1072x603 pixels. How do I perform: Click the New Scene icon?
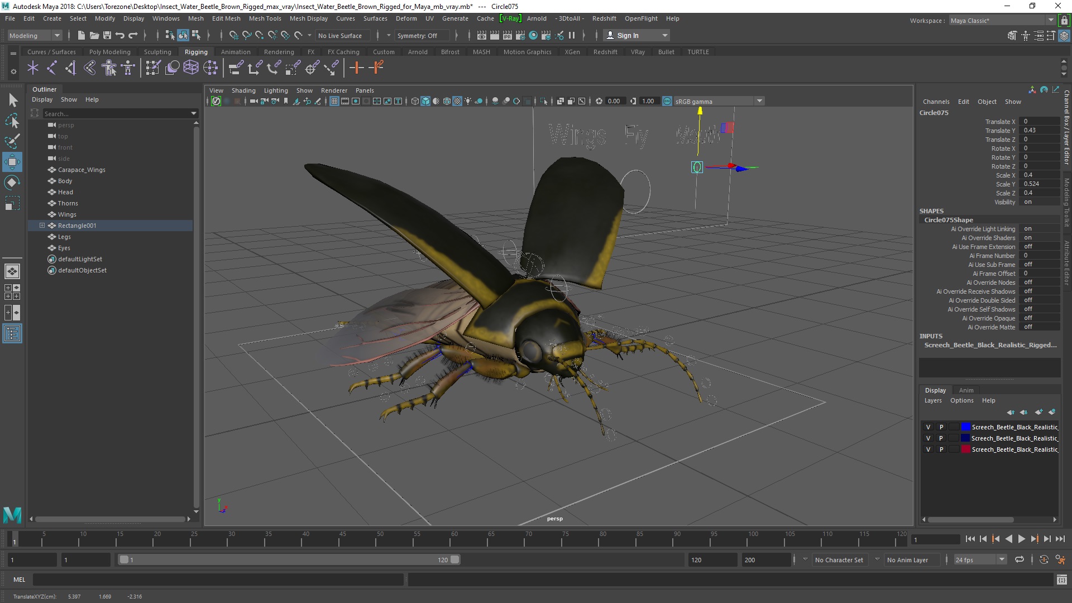pos(82,35)
